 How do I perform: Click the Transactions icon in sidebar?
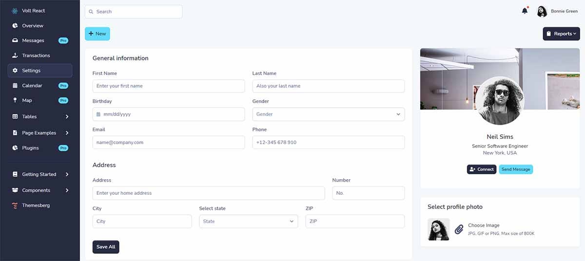tap(15, 56)
